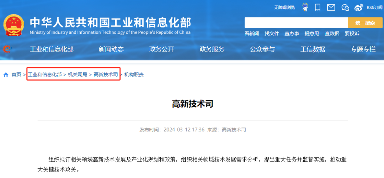The width and height of the screenshot is (384, 178).
Task: Click the 统一搜索 search button
Action: 365,23
